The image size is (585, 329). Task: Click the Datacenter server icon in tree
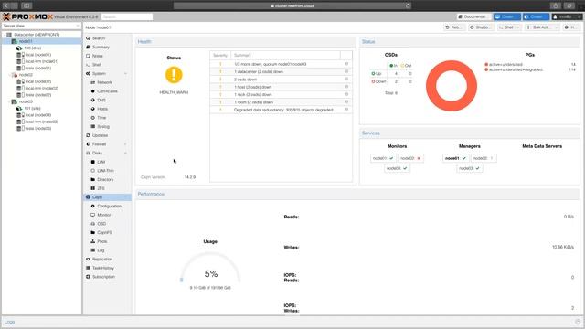point(9,35)
